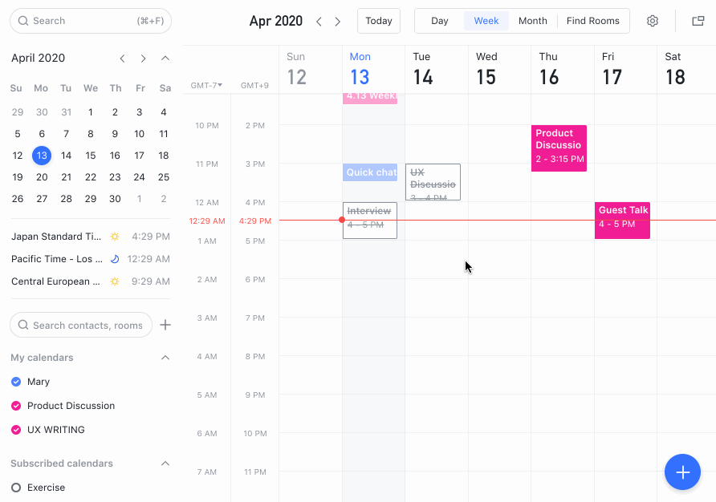Open the Find Rooms tab
This screenshot has width=716, height=502.
point(592,21)
